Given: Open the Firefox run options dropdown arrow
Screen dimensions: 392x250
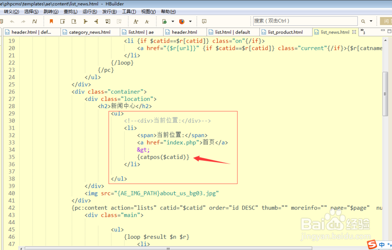Looking at the screenshot, I should 191,21.
